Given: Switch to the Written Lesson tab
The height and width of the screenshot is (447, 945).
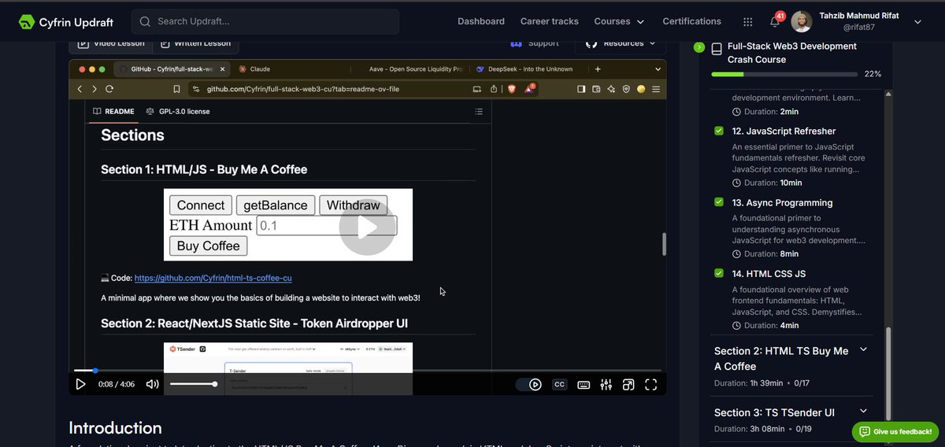Looking at the screenshot, I should coord(195,43).
